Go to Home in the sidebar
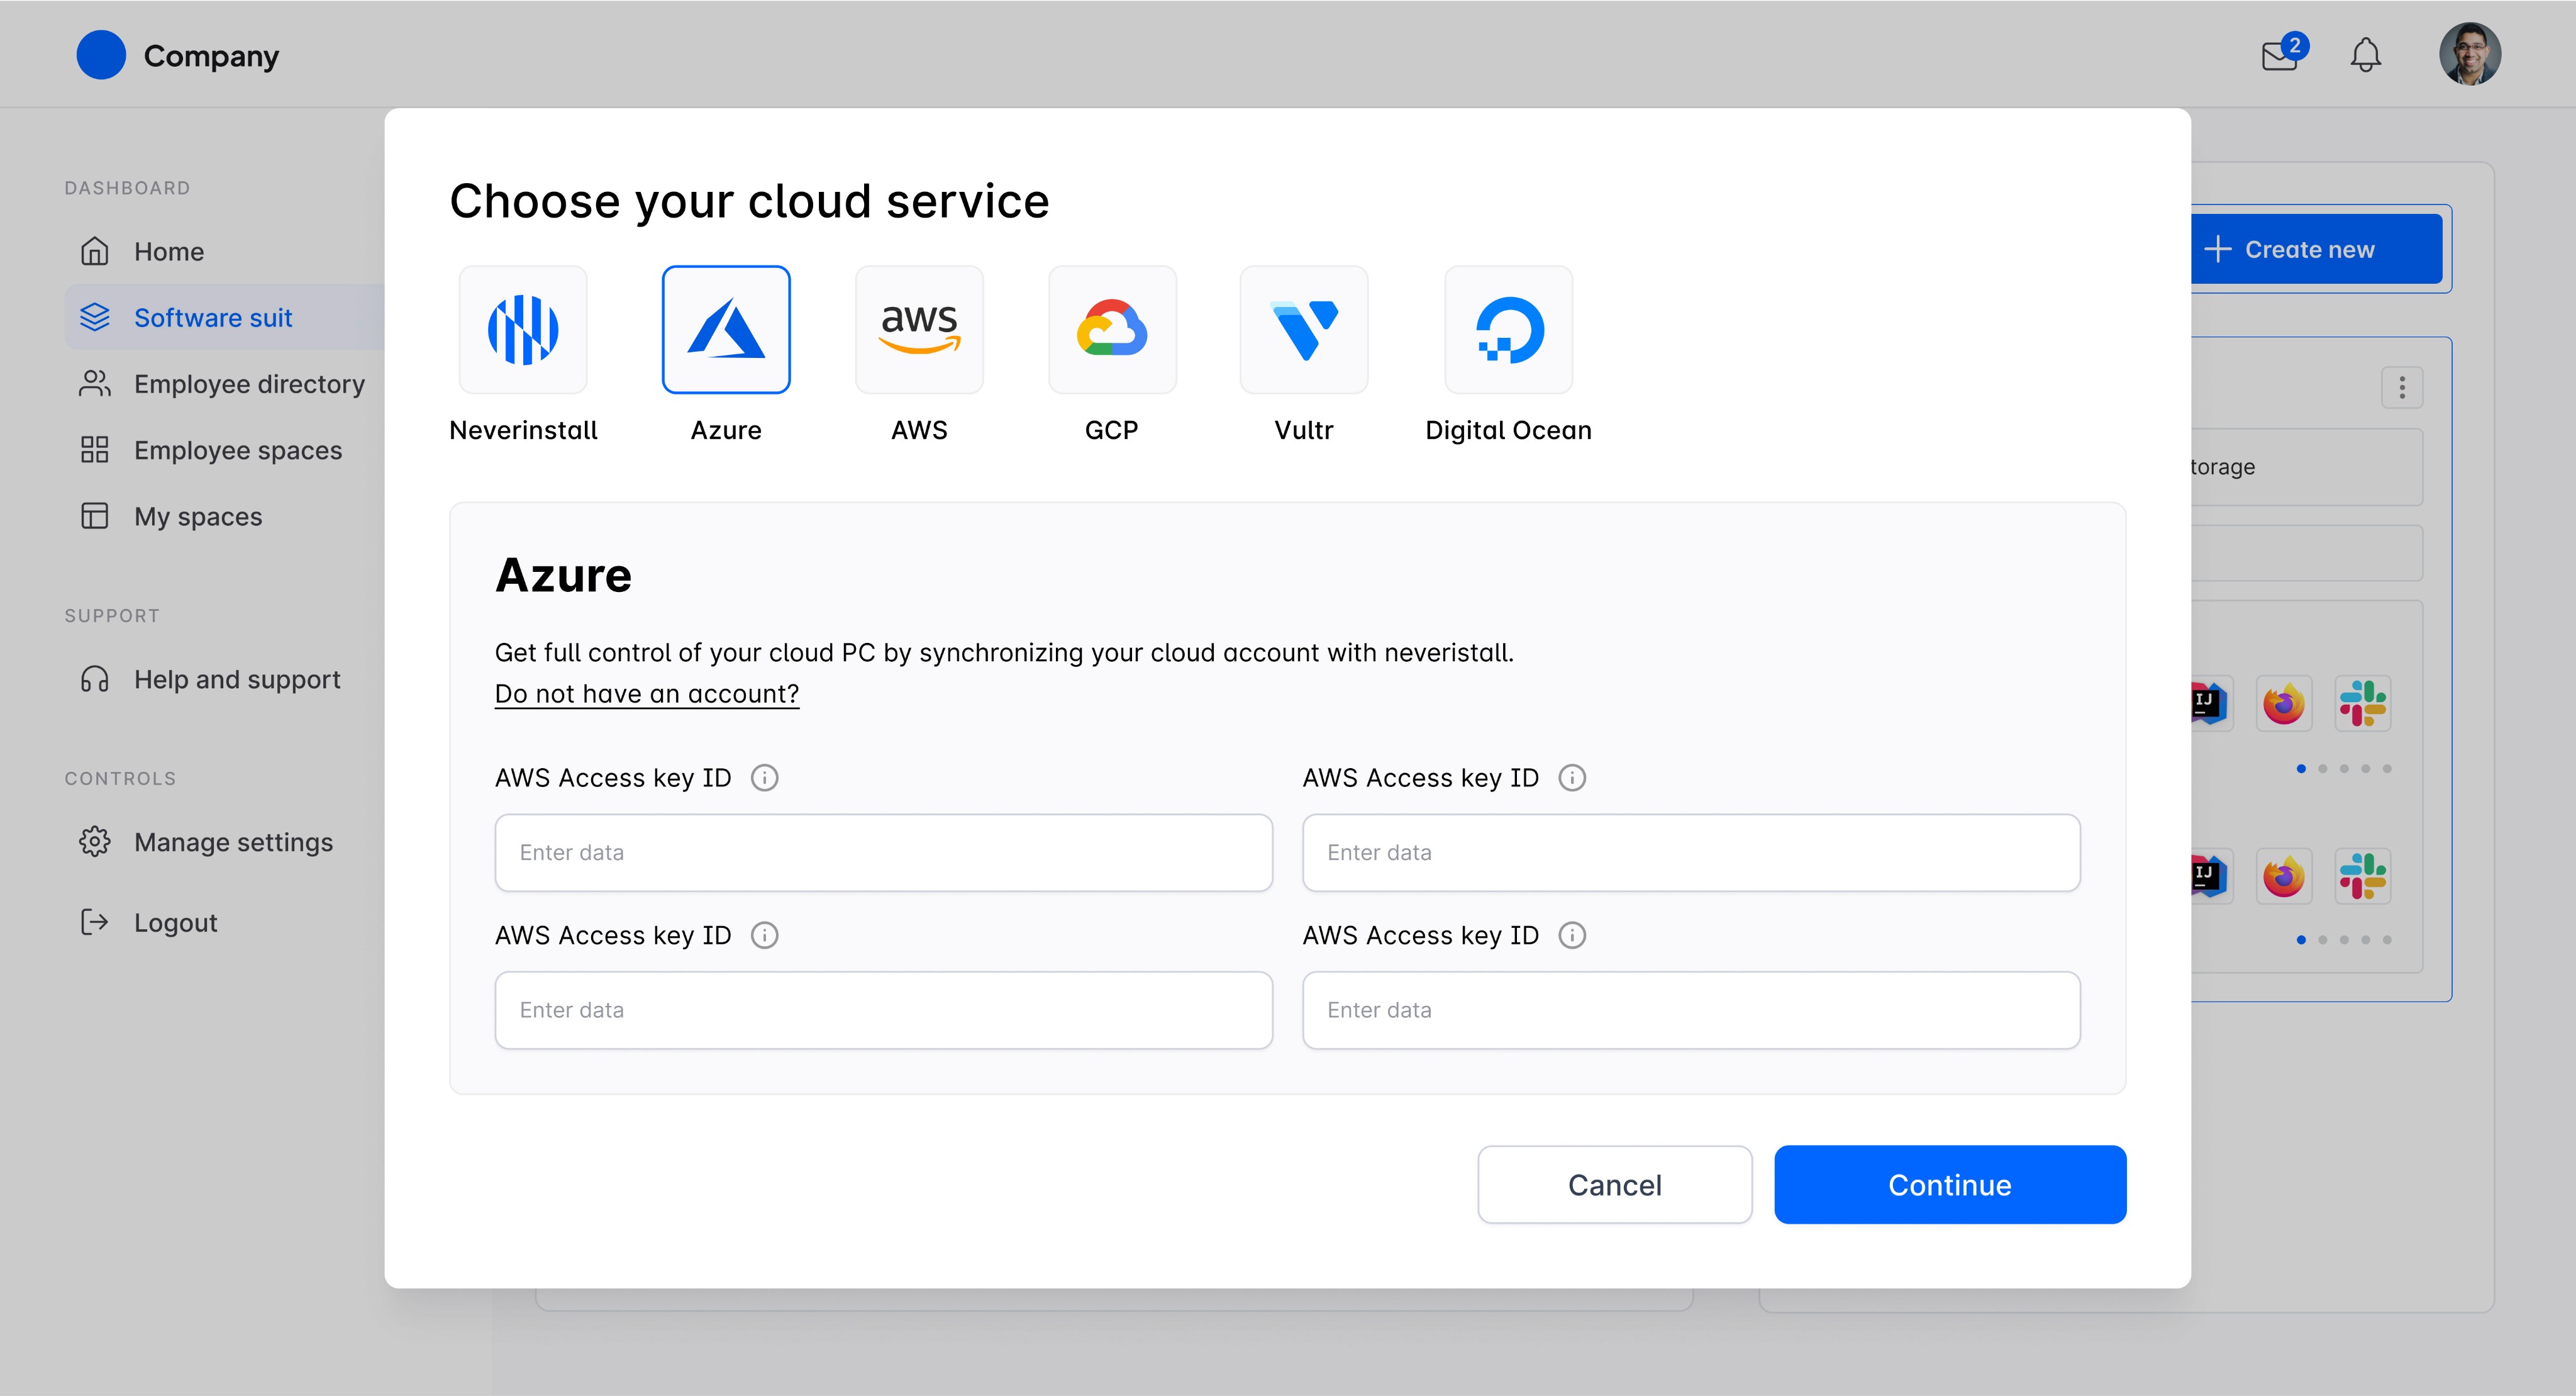Image resolution: width=2576 pixels, height=1396 pixels. [x=225, y=251]
